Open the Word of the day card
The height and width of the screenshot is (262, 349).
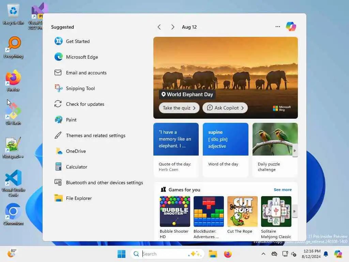point(226,150)
